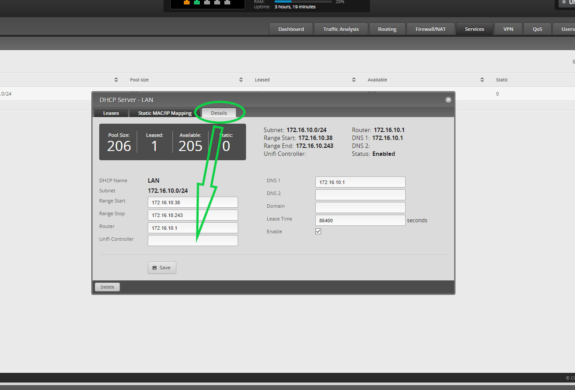Switch to the Leases tab
The width and height of the screenshot is (575, 390).
coord(111,113)
